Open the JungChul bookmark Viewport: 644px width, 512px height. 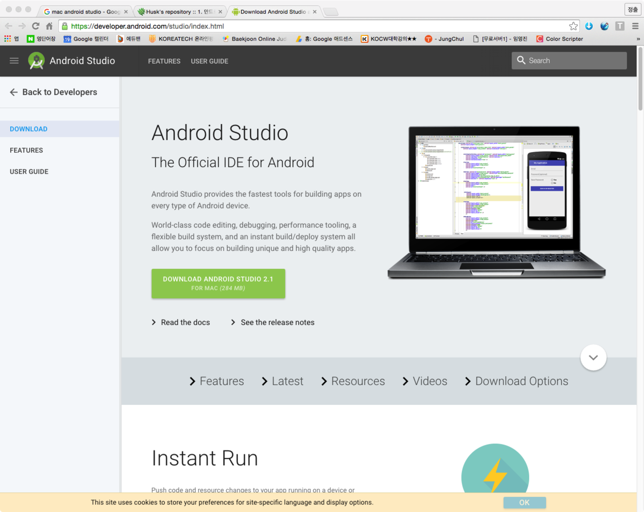click(x=444, y=39)
